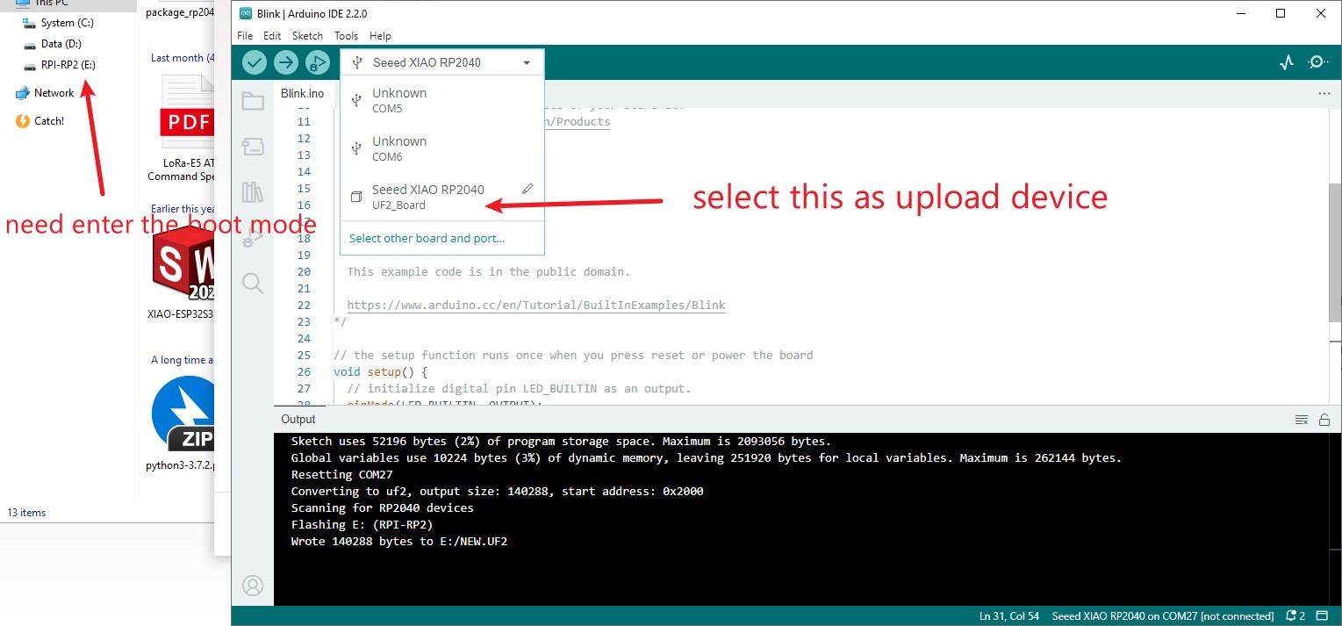The image size is (1342, 626).
Task: Click Seeed XIAO RP2040 on COM27 status text
Action: pyautogui.click(x=1163, y=615)
